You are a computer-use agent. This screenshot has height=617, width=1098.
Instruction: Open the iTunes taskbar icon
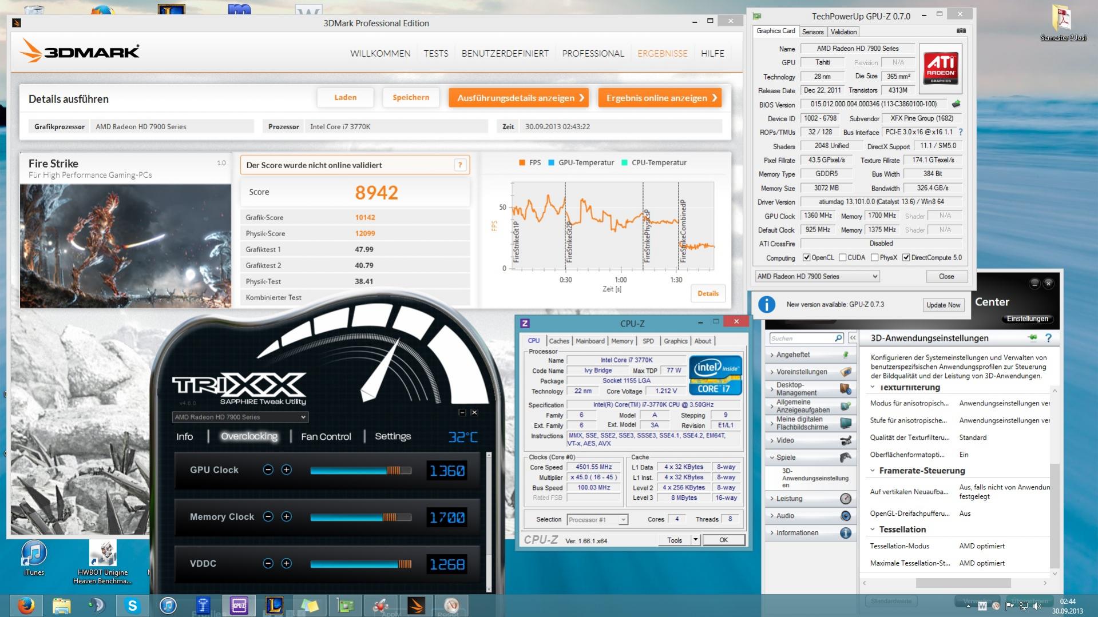tap(168, 605)
